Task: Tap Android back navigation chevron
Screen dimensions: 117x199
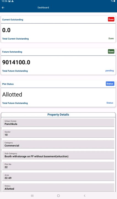Action: pos(85,196)
